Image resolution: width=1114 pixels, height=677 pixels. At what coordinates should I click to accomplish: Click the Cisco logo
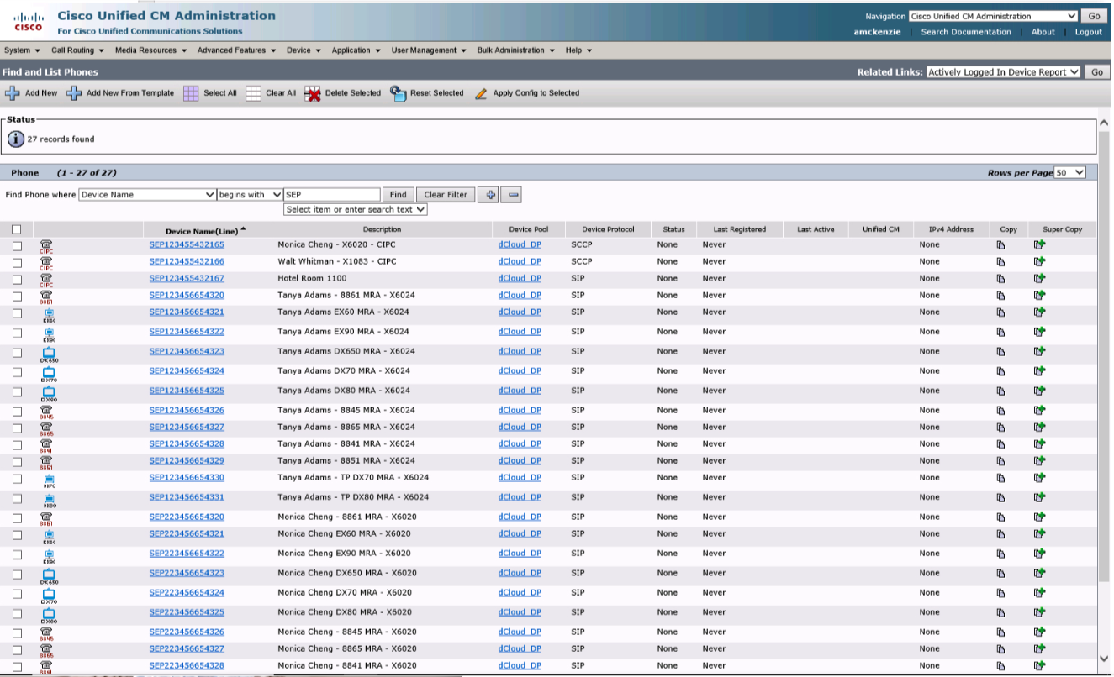[x=28, y=22]
